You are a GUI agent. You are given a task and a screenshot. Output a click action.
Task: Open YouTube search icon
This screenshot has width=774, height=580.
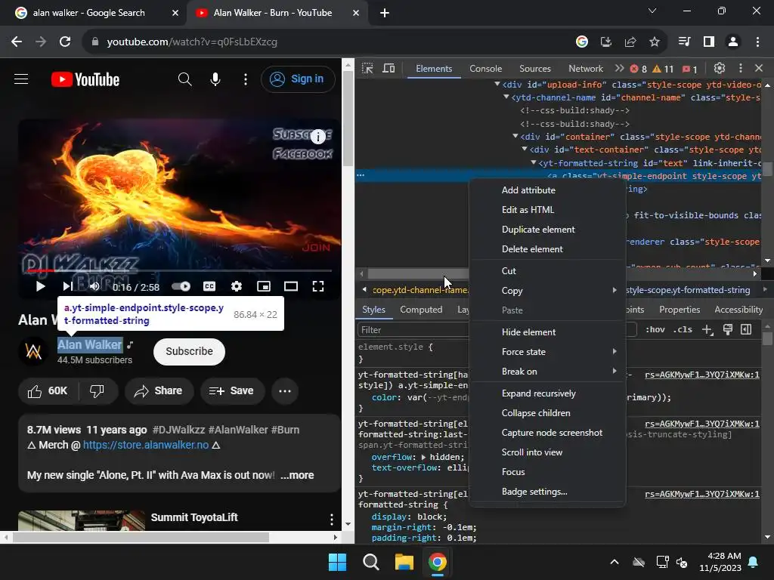point(184,79)
